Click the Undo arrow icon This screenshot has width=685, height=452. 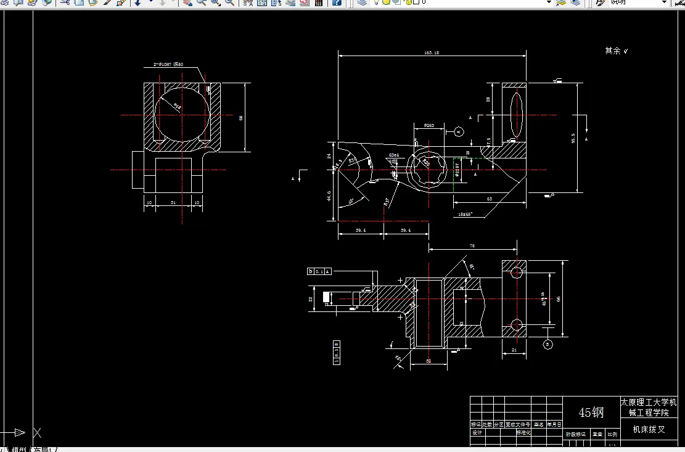pyautogui.click(x=137, y=2)
